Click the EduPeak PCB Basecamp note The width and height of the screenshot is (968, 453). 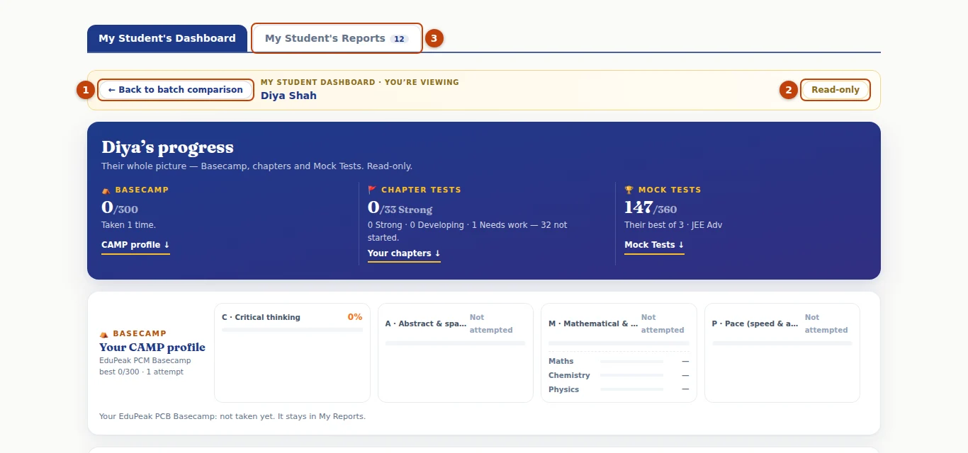click(232, 416)
